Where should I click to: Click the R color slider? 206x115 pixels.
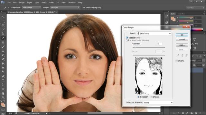tap(186, 17)
